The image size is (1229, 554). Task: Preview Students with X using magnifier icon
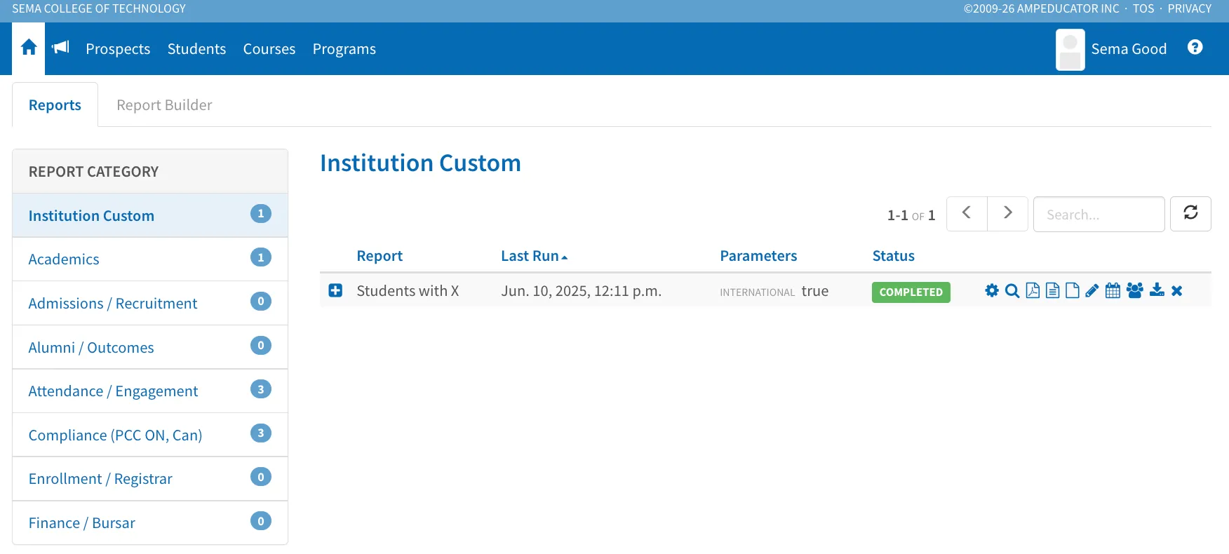tap(1012, 290)
